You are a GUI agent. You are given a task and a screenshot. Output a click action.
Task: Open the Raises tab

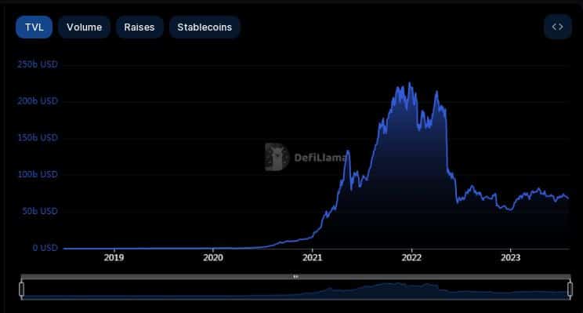click(x=139, y=27)
